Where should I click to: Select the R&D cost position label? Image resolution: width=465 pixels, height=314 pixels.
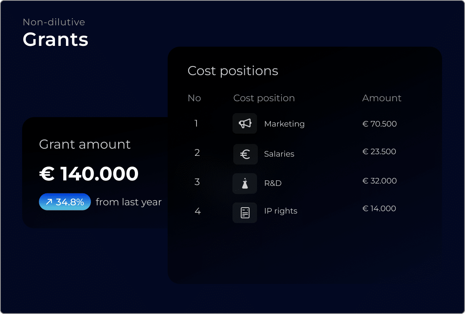273,183
